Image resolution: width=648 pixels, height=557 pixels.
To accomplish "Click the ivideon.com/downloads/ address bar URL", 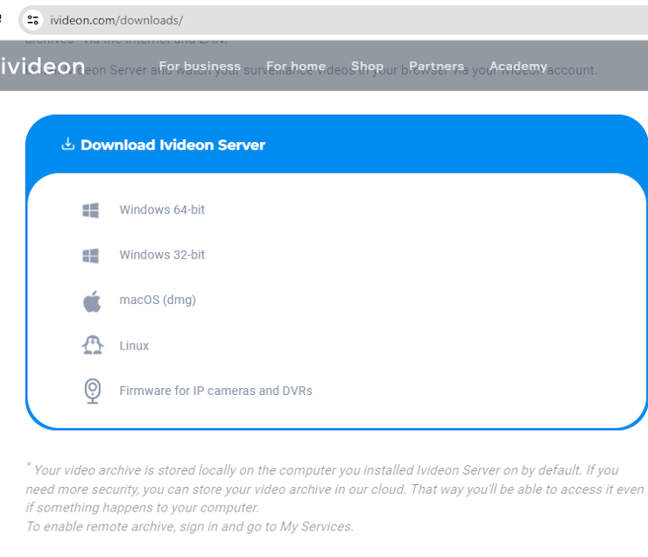I will click(x=116, y=20).
